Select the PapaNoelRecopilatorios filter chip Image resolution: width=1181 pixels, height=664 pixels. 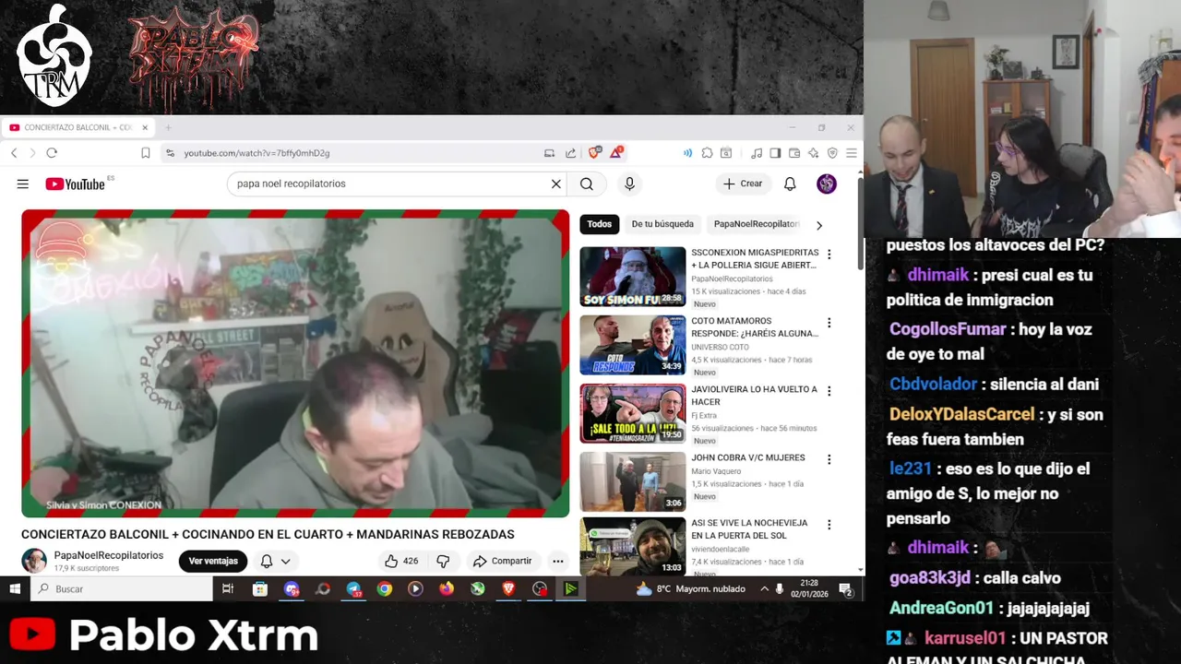click(757, 224)
